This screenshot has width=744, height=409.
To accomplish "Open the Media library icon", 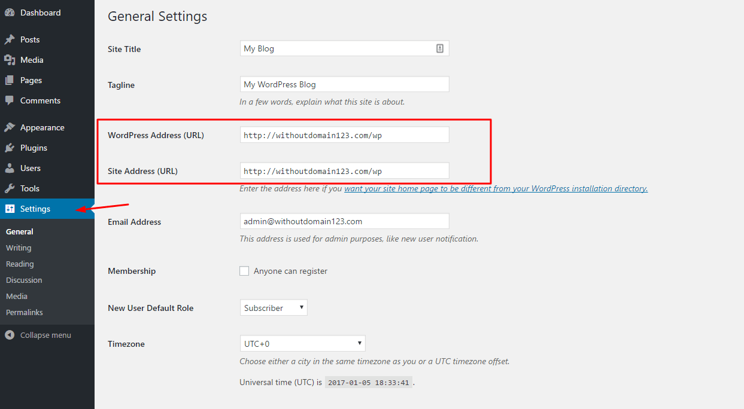I will (x=10, y=59).
